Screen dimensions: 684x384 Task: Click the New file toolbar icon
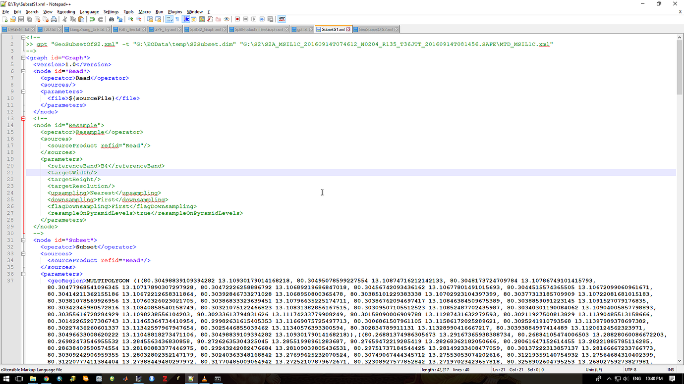[x=4, y=19]
